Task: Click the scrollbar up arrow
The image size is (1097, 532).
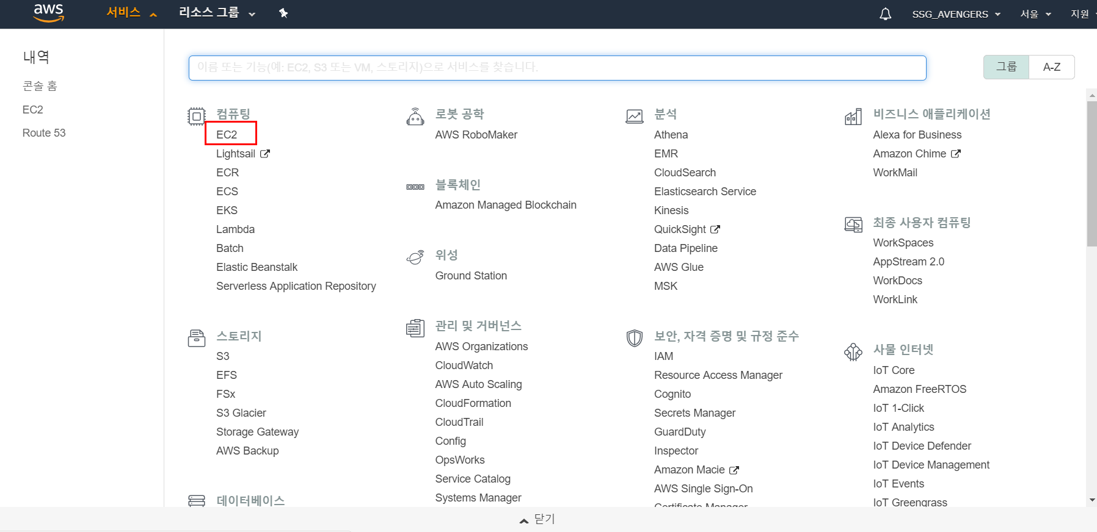Action: click(x=1092, y=95)
